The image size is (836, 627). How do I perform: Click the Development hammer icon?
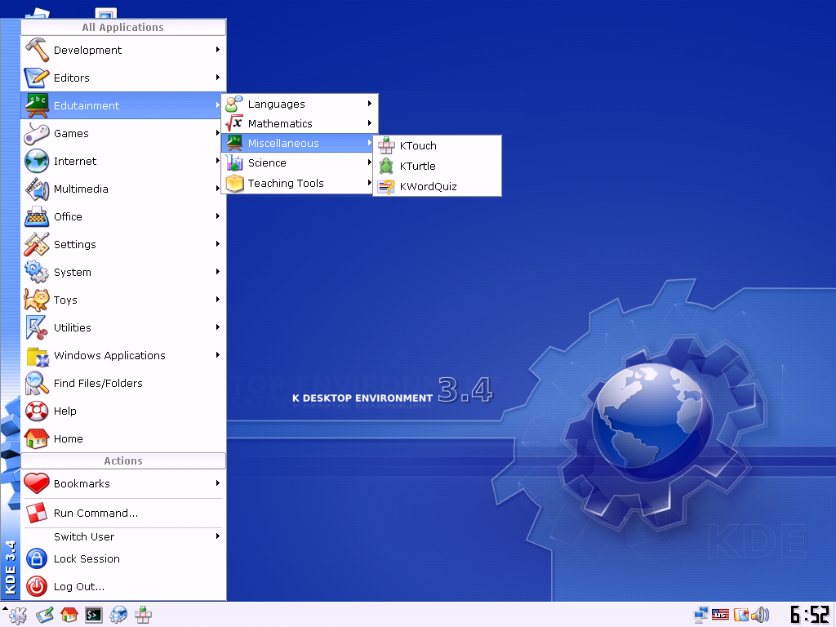pos(37,50)
